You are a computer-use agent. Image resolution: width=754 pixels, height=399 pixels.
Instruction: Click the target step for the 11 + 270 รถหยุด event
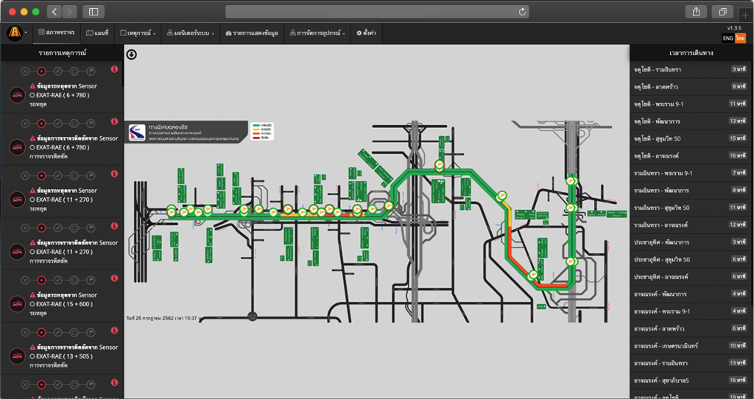pyautogui.click(x=74, y=175)
